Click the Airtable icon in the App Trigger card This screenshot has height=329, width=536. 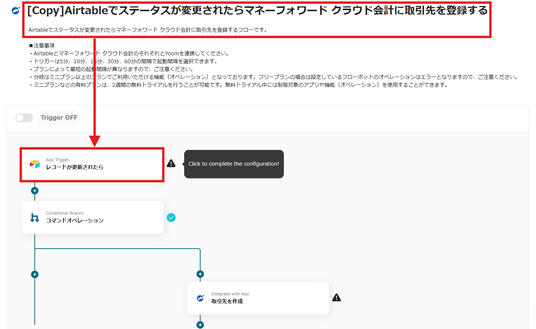coord(35,164)
